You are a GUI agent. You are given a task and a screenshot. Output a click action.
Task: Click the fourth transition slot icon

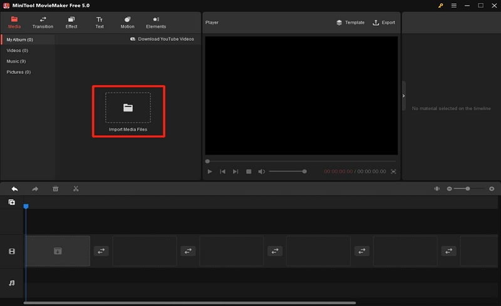(362, 251)
